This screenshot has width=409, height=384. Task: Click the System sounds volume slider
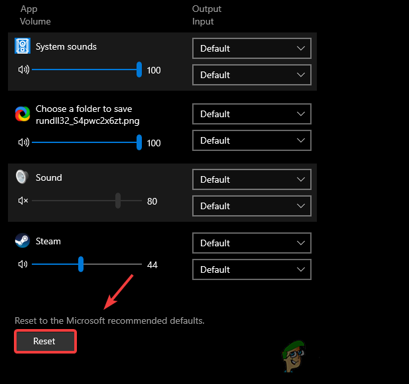(x=87, y=70)
